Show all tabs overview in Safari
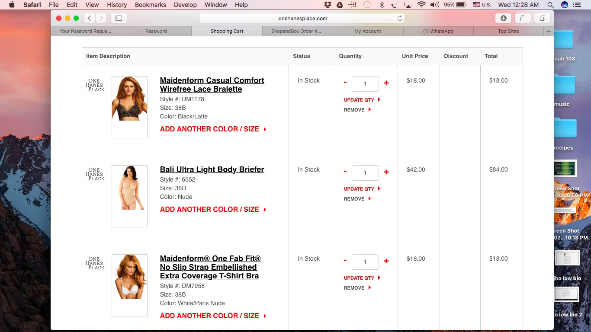 pyautogui.click(x=542, y=18)
